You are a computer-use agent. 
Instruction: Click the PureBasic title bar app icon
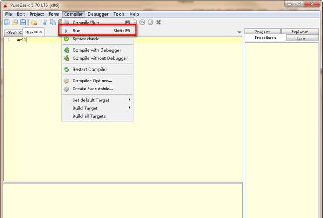tap(5, 5)
